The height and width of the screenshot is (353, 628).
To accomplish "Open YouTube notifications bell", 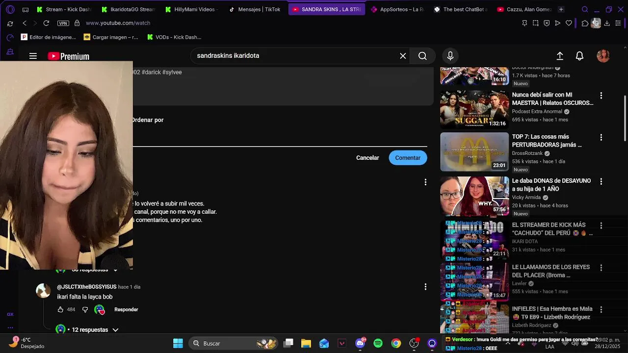I will coord(579,56).
